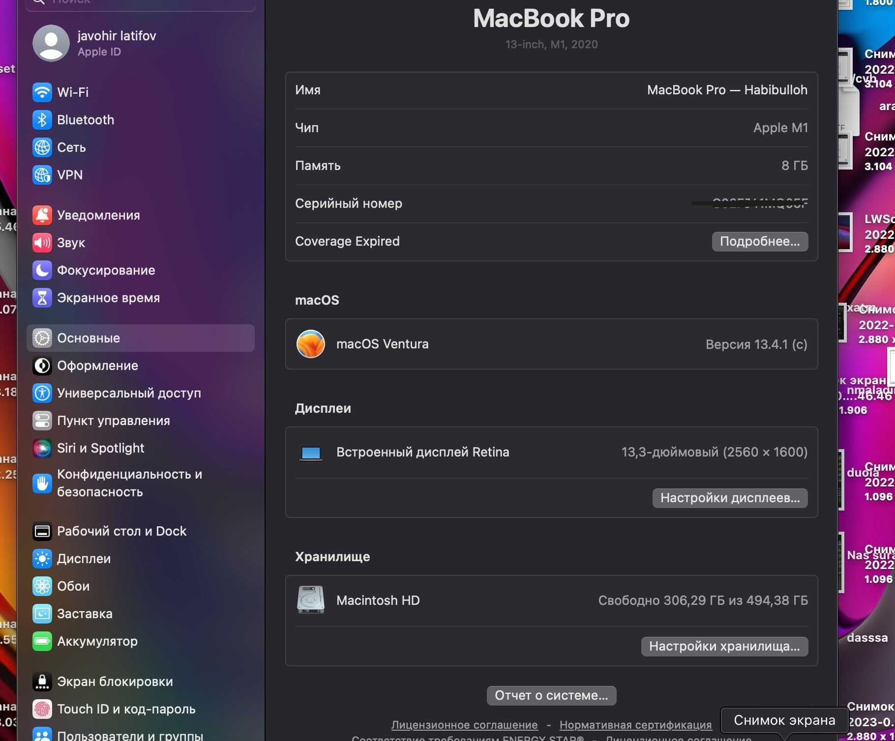Select dasssa item on desktop
The image size is (895, 741).
[867, 638]
